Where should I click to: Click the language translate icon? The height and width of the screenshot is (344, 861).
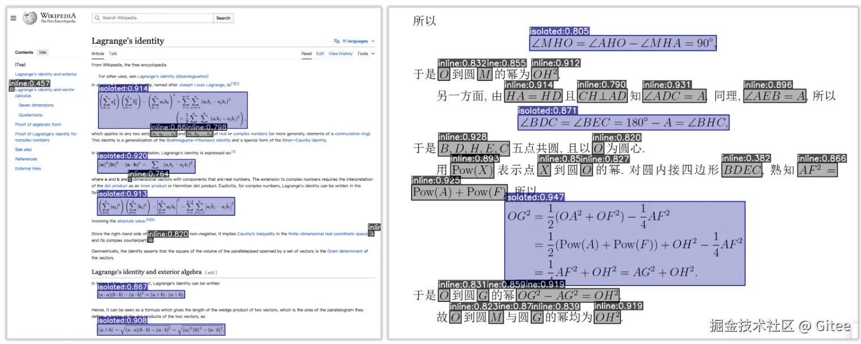[337, 41]
